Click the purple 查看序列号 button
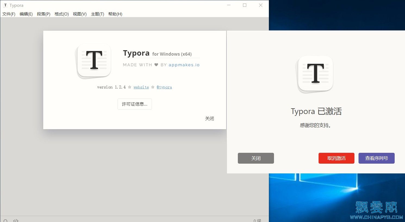The height and width of the screenshot is (222, 405). tap(376, 158)
